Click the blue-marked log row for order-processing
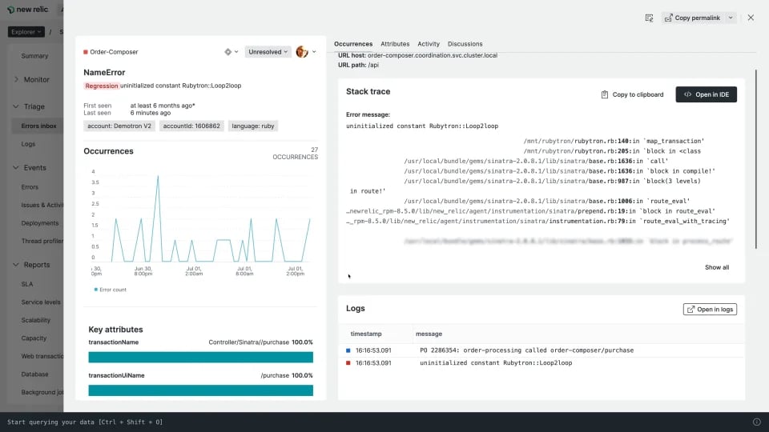This screenshot has height=432, width=769. click(x=542, y=350)
